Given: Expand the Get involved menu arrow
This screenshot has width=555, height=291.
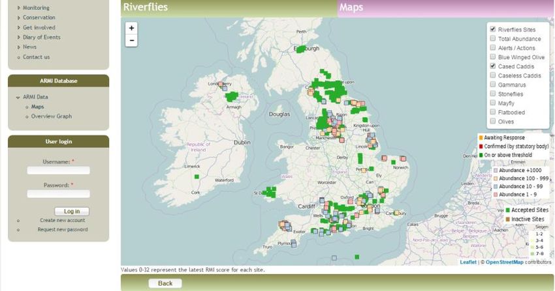Looking at the screenshot, I should tap(18, 27).
